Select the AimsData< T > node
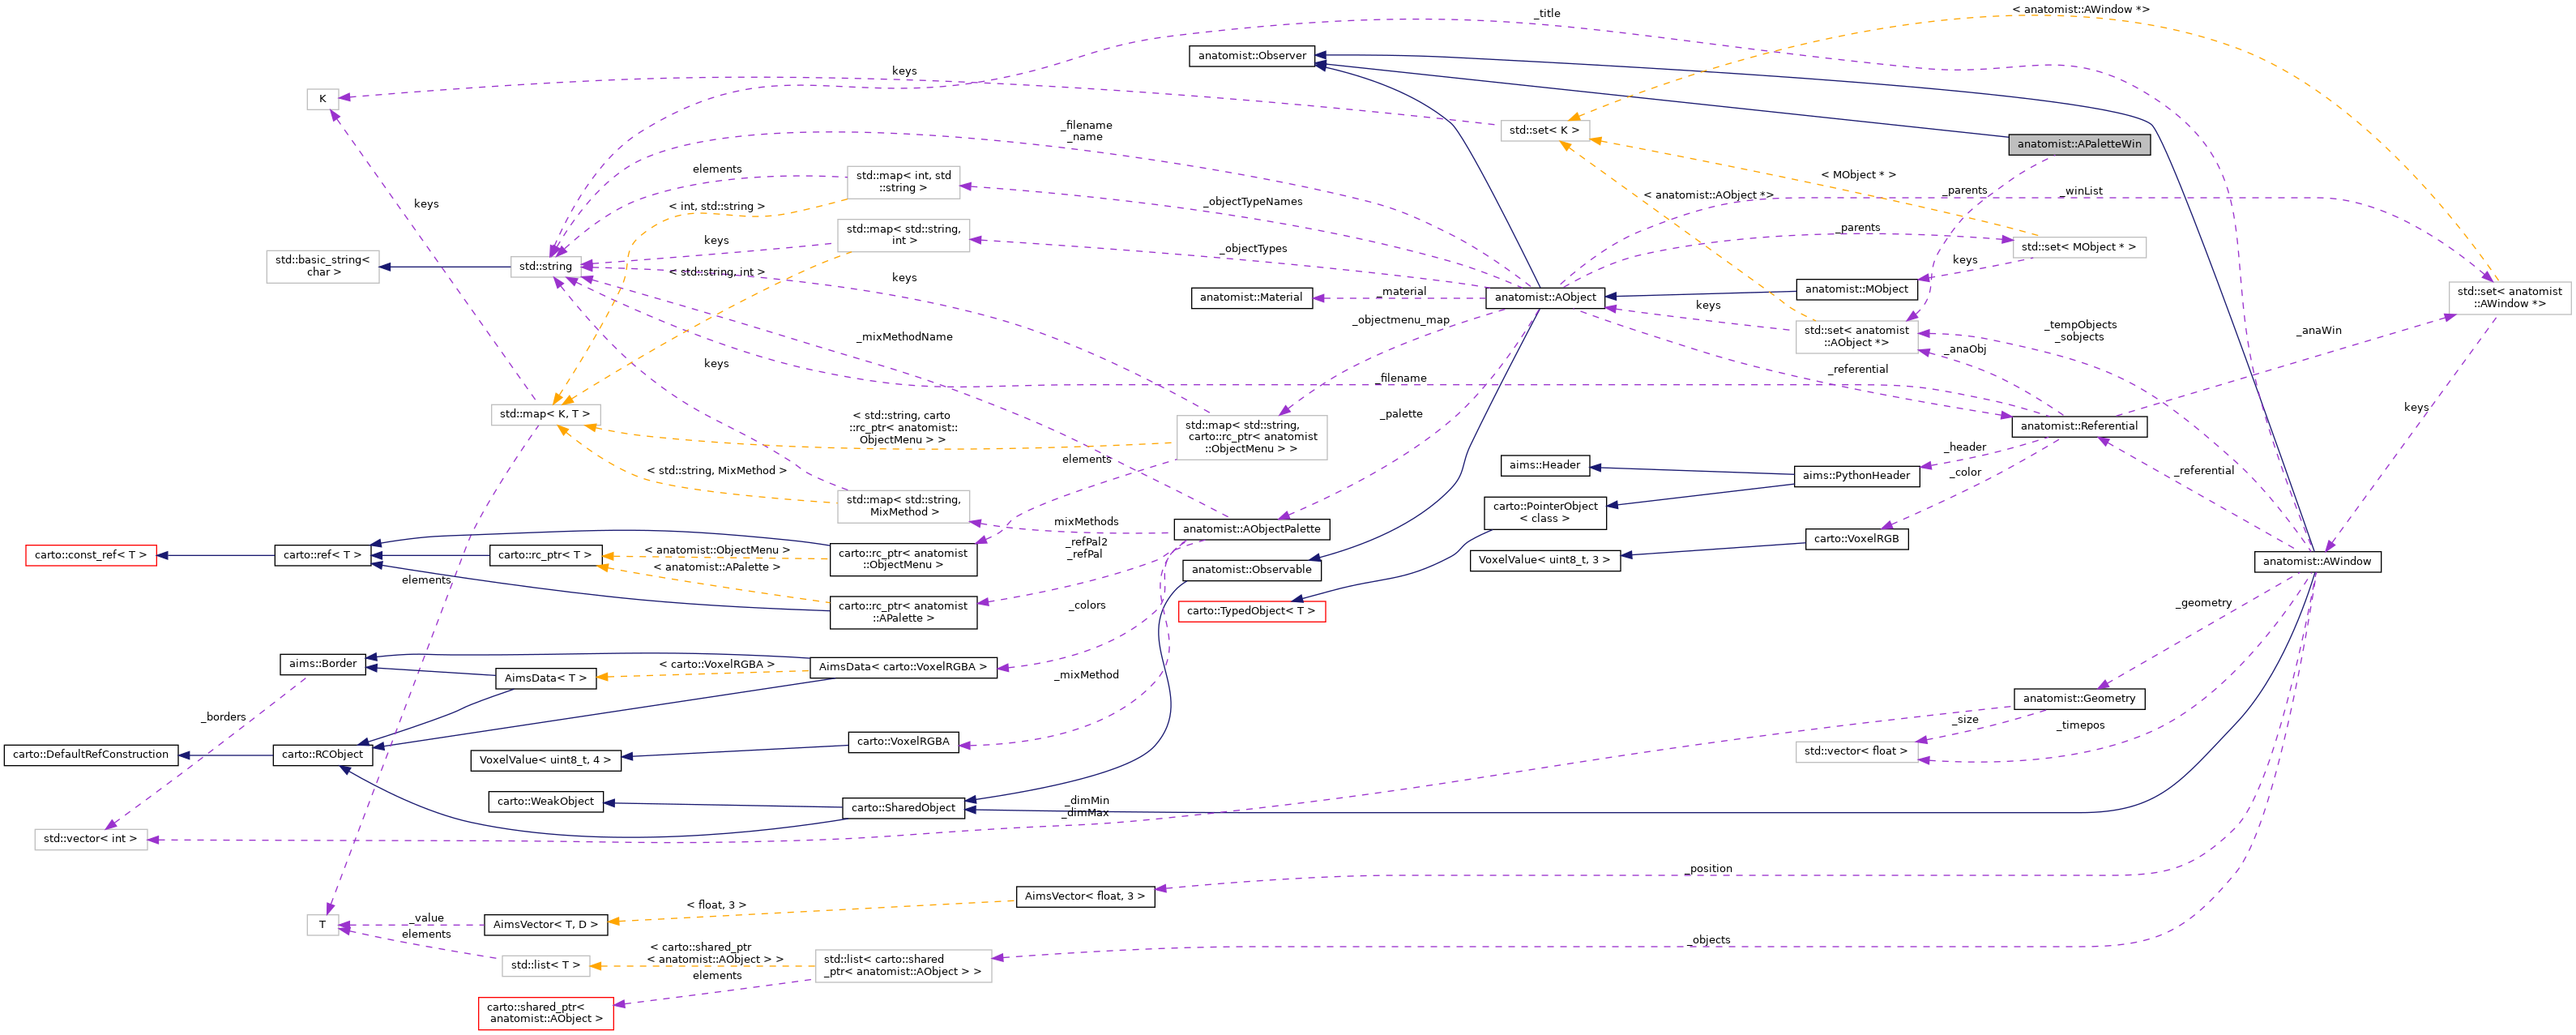This screenshot has width=2576, height=1035. (x=545, y=679)
